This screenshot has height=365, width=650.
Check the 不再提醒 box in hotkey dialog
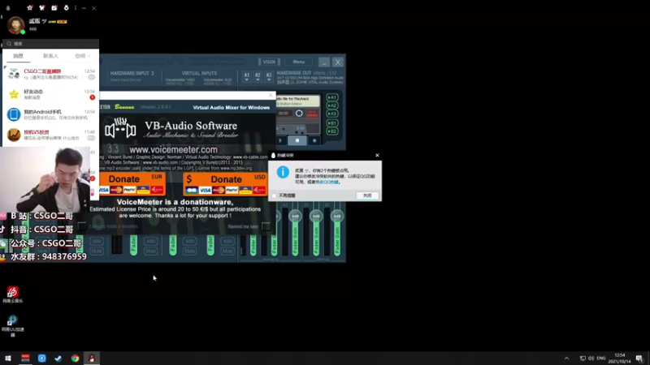coord(274,195)
